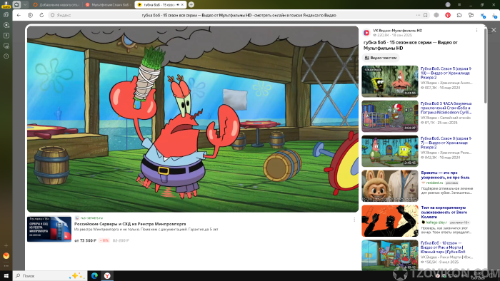Expand the tab list dropdown arrow

coord(25,4)
